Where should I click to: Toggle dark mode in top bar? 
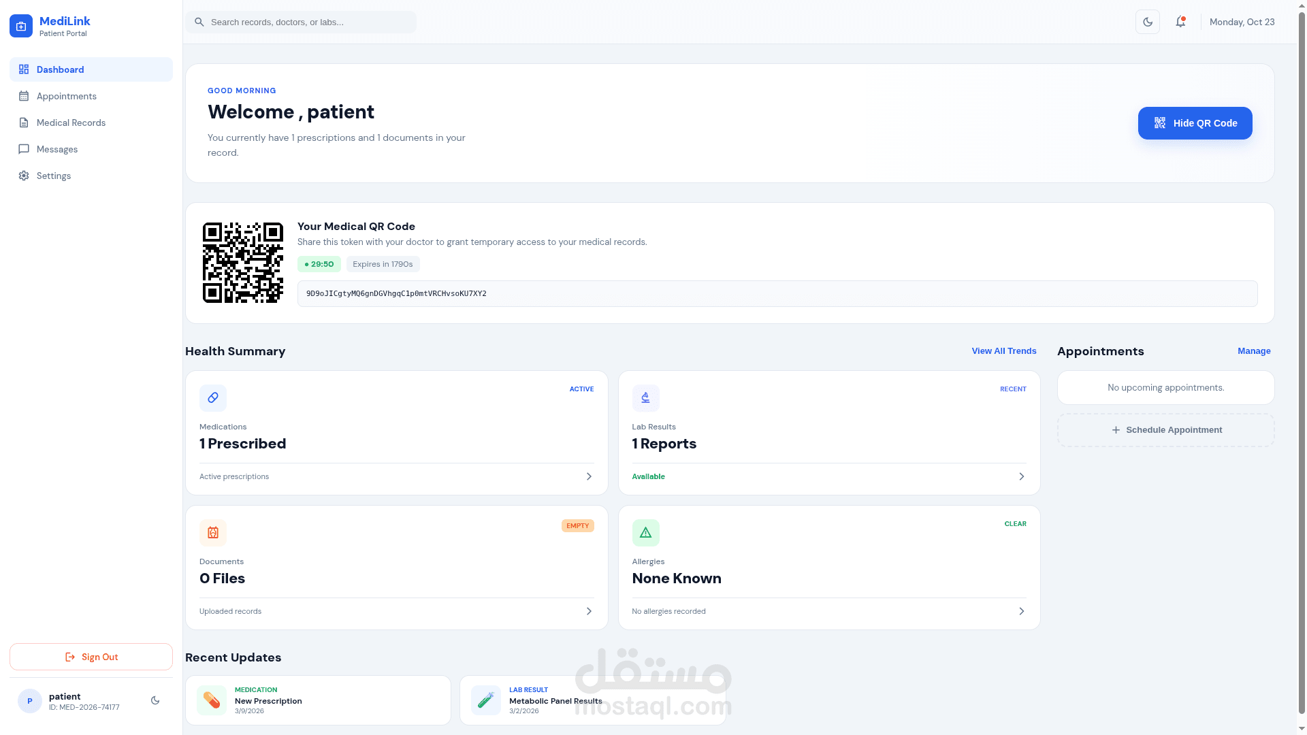(1148, 22)
